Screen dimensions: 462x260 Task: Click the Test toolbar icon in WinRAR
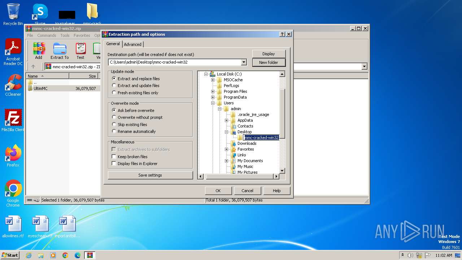click(80, 51)
